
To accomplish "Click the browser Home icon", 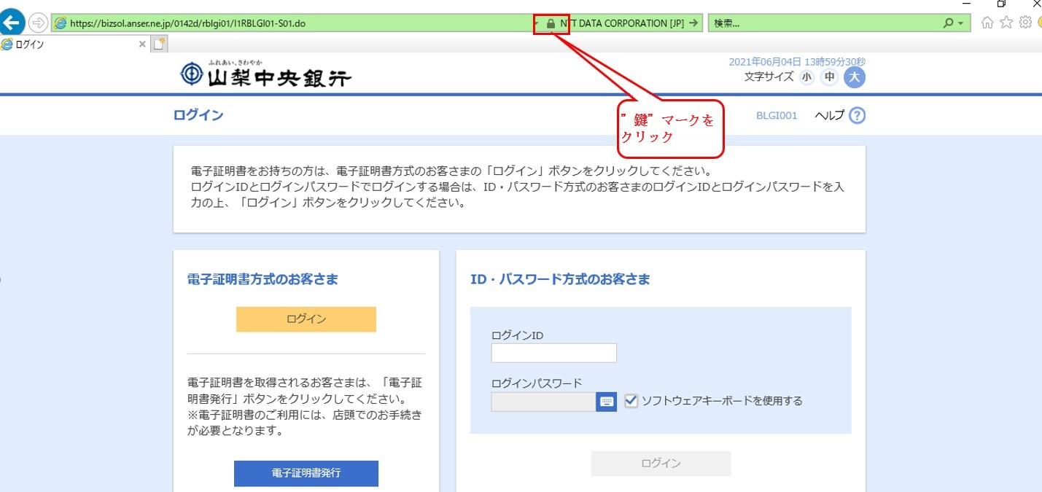I will (986, 23).
